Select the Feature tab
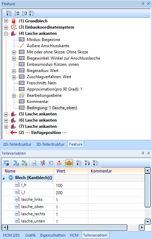 click(x=76, y=144)
